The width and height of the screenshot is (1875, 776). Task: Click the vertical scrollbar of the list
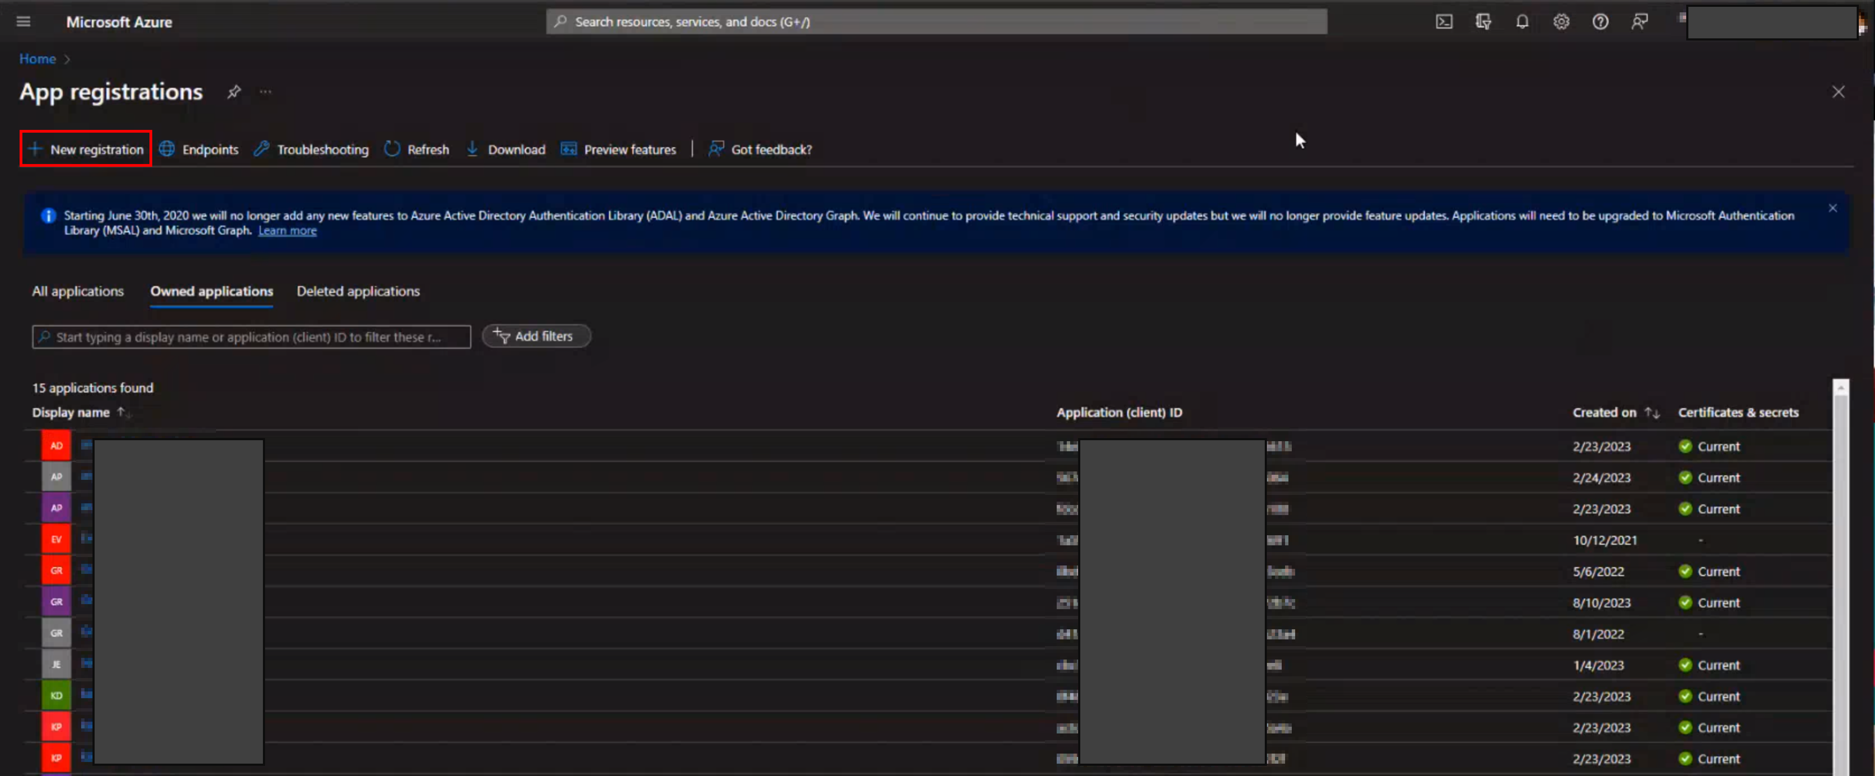[x=1840, y=577]
